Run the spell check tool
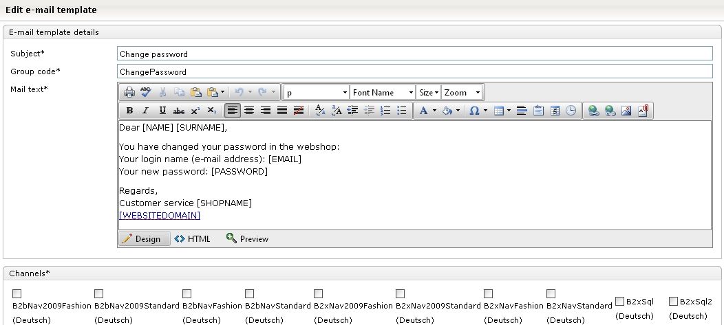 click(x=145, y=92)
